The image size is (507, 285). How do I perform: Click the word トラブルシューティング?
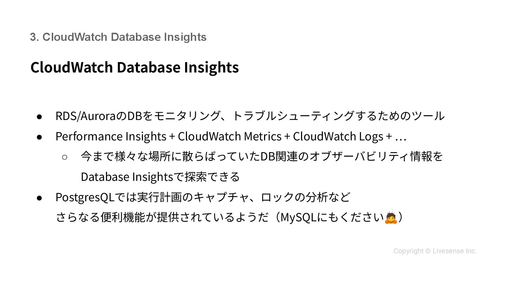point(293,116)
